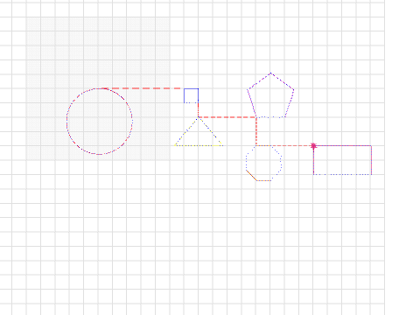The width and height of the screenshot is (420, 315).
Task: Select the purple pentagon shape
Action: click(x=270, y=95)
